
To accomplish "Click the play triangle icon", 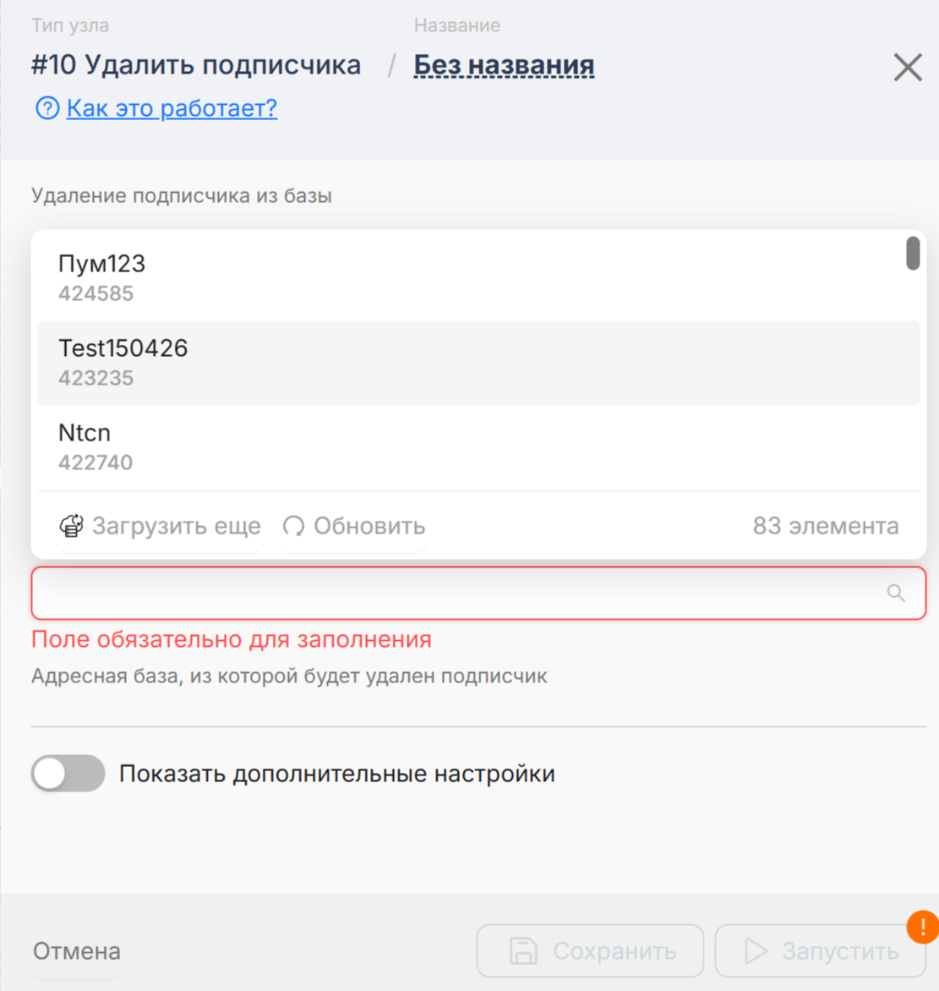I will (755, 951).
